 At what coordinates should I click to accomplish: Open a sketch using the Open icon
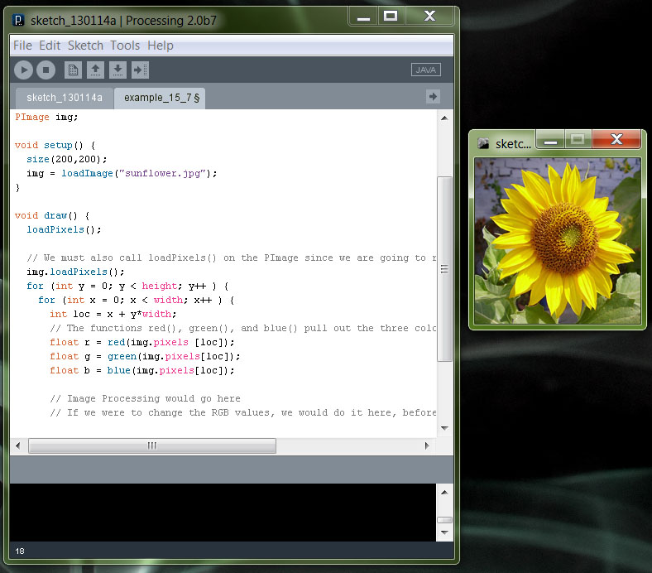tap(95, 70)
